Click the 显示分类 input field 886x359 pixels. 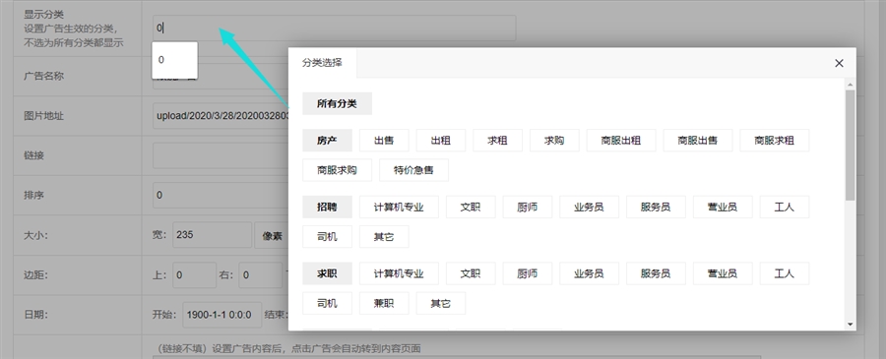[x=334, y=28]
